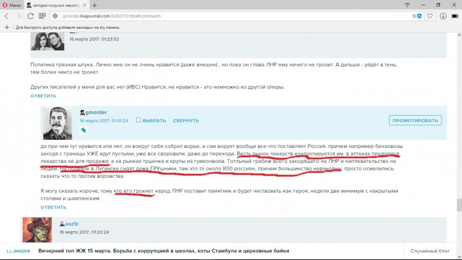Click the browser back arrow
The image size is (462, 260).
(7, 16)
